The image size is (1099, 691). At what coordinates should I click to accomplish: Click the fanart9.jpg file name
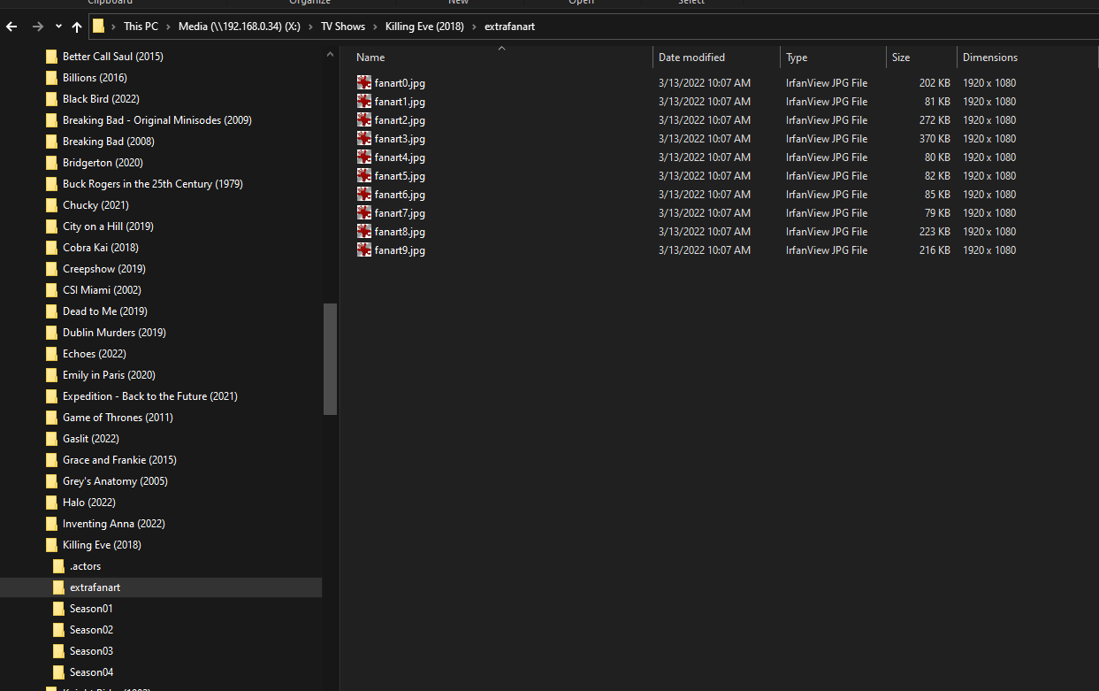pyautogui.click(x=400, y=250)
